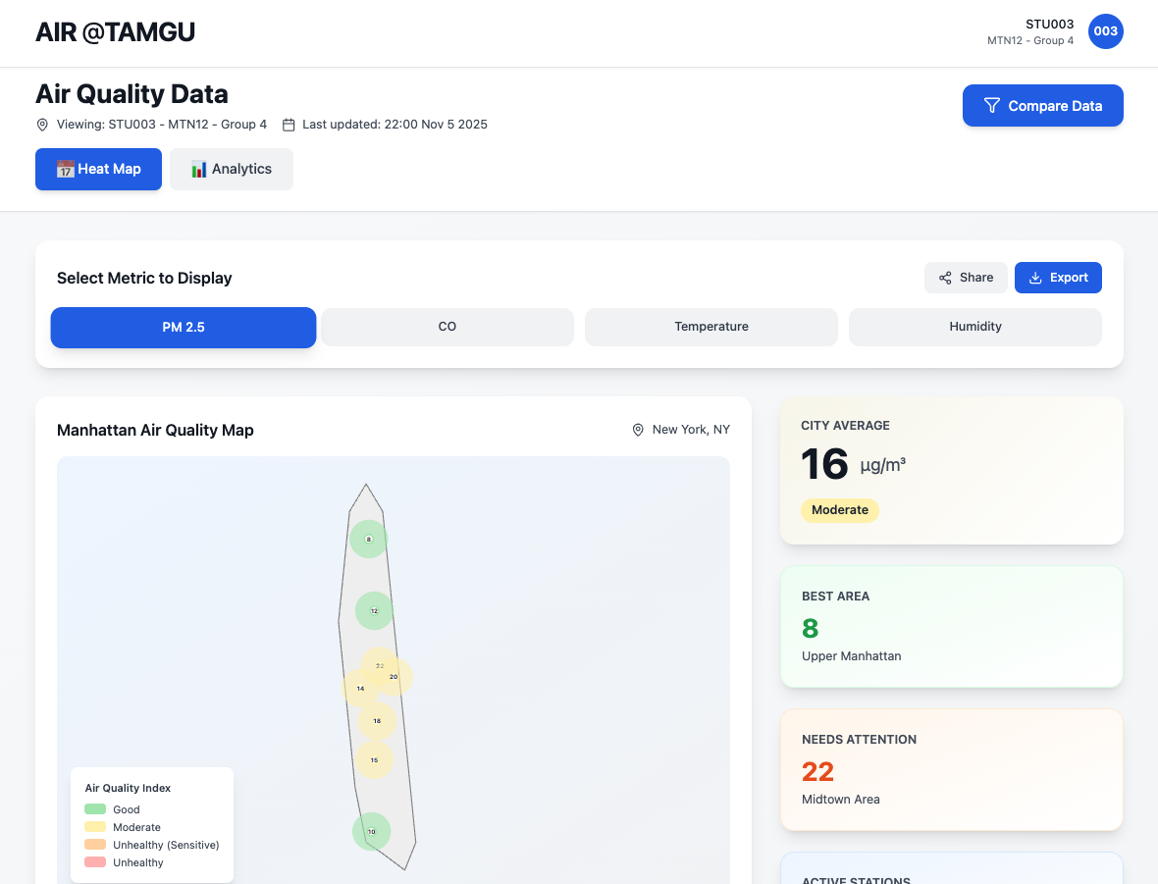
Task: Select the Humidity metric option
Action: [x=974, y=327]
